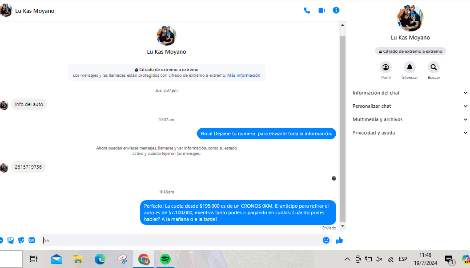Open the Mail app on taskbar

[56, 259]
